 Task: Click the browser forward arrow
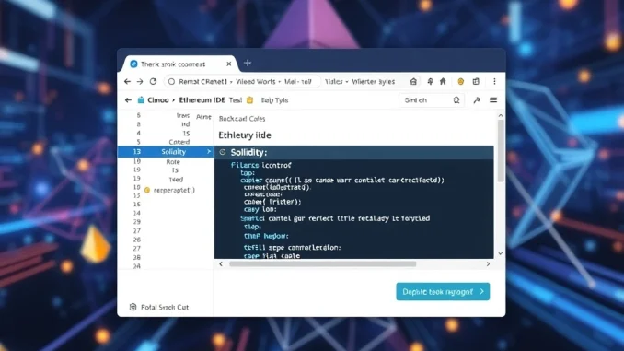pos(140,82)
